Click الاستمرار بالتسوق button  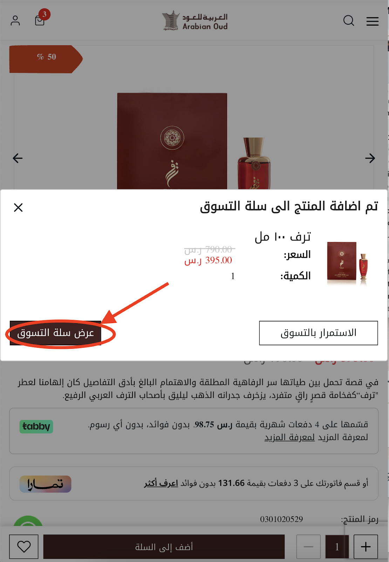pyautogui.click(x=319, y=333)
